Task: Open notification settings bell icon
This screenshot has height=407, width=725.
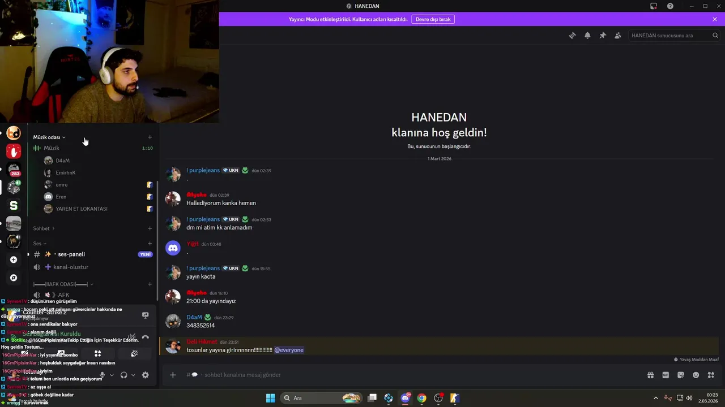Action: coord(587,35)
